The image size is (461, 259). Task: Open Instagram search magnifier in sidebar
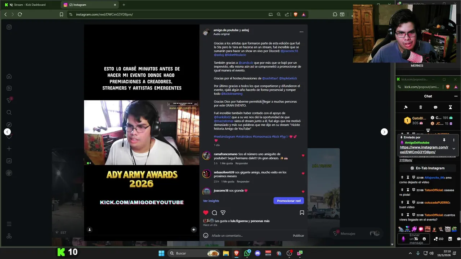(x=9, y=113)
